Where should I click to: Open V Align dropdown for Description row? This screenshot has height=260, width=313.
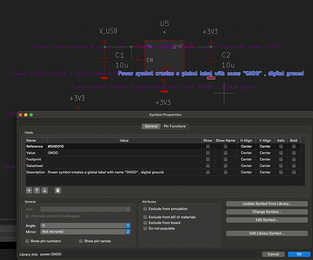click(x=265, y=172)
